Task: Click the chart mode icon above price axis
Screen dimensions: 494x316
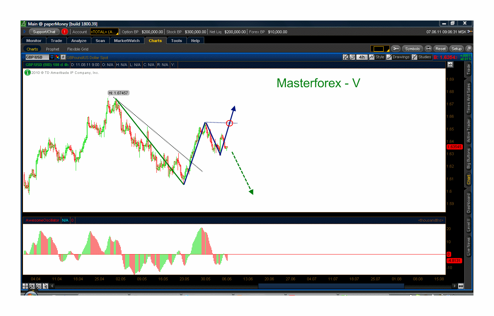Action: pyautogui.click(x=450, y=65)
